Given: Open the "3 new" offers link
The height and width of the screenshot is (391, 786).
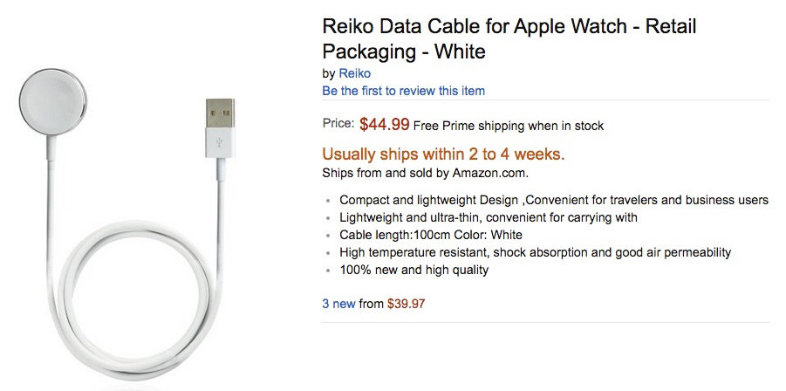Looking at the screenshot, I should click(x=338, y=304).
